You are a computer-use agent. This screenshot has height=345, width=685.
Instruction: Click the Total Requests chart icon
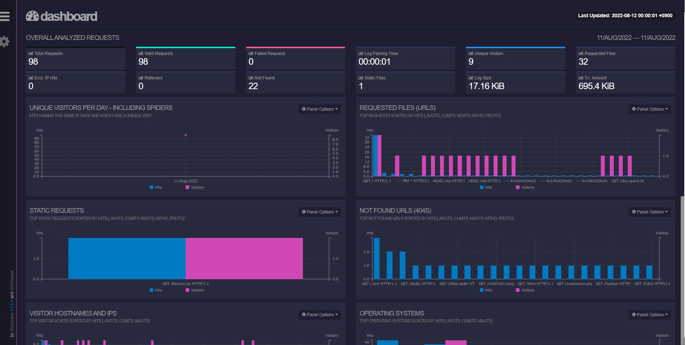[31, 53]
